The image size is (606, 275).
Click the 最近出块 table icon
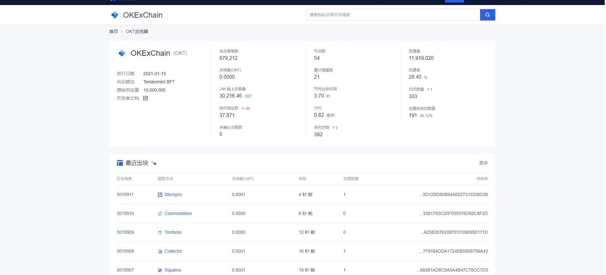pyautogui.click(x=120, y=163)
